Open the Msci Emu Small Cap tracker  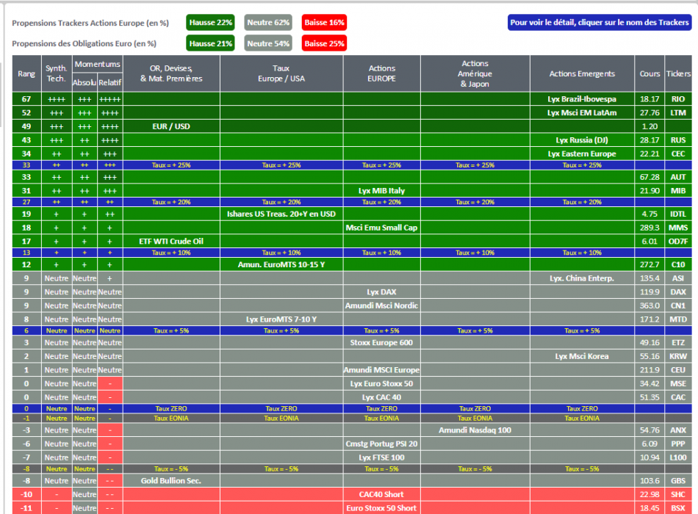[381, 228]
